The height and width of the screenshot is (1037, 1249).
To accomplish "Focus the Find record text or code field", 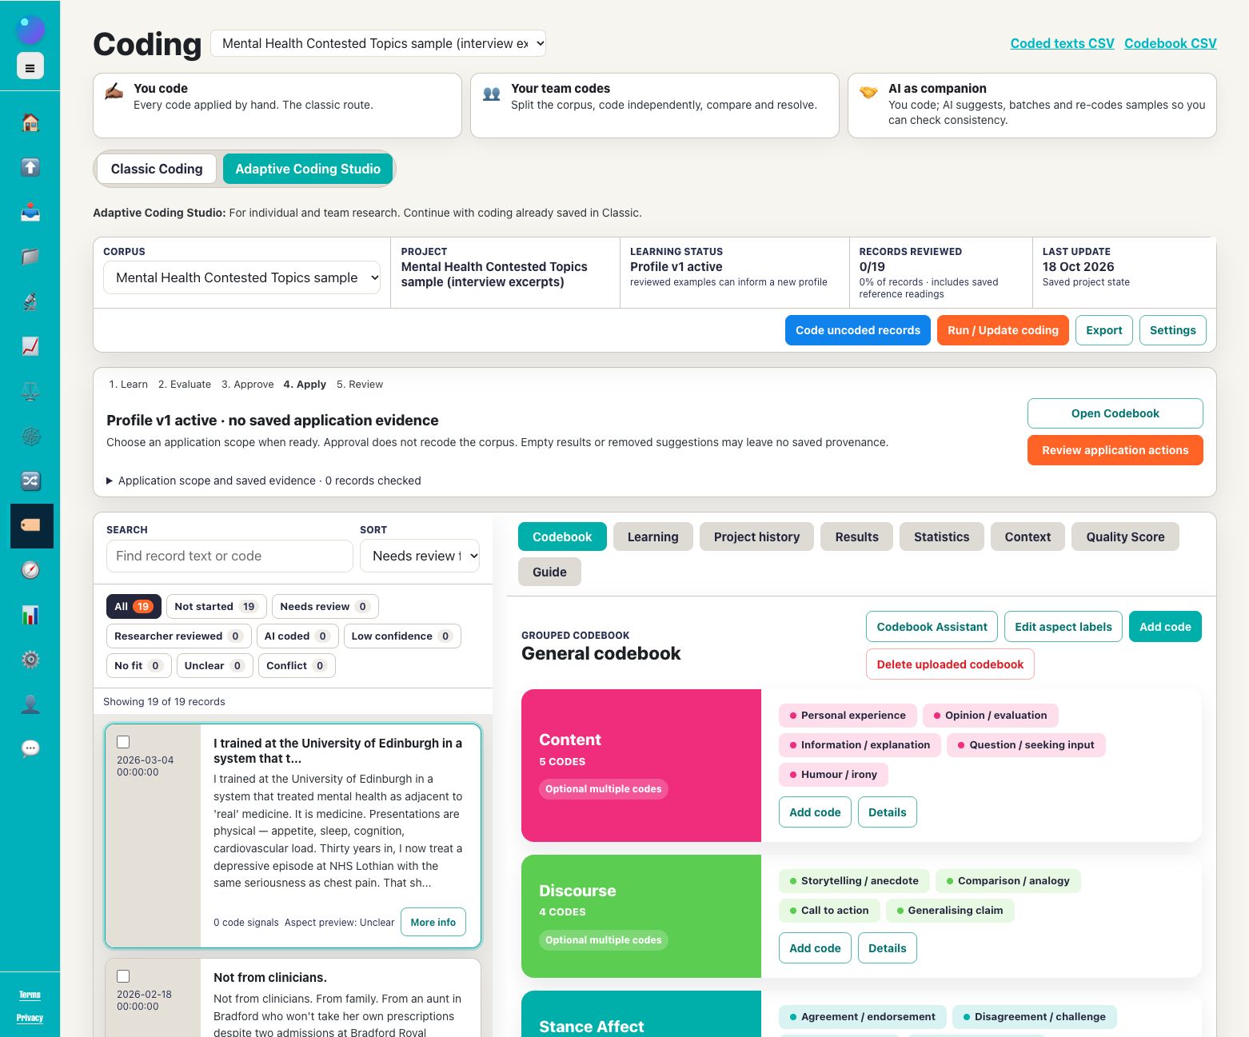I will click(x=229, y=556).
